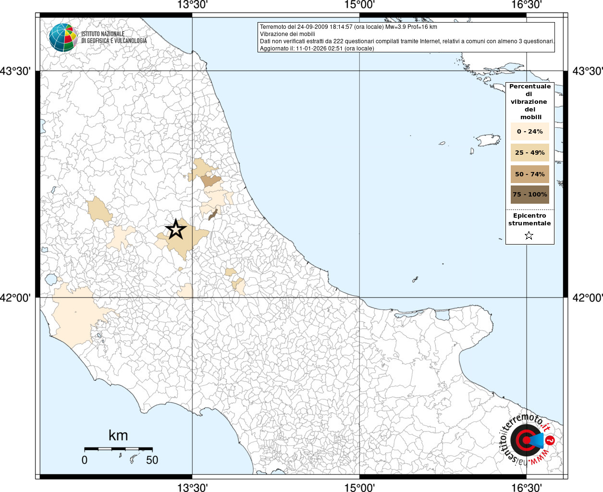
Task: Click the 'Terremoto del 24-09-2009' header line
Action: pyautogui.click(x=348, y=27)
